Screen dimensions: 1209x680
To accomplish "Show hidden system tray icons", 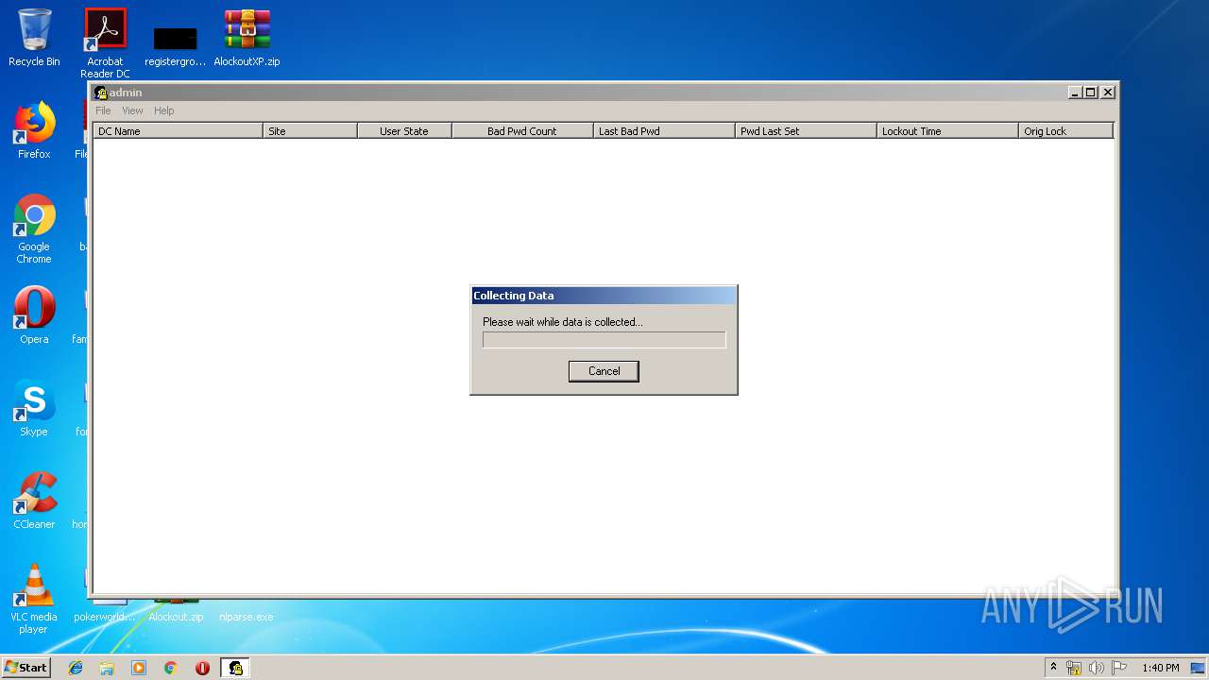I will click(1053, 668).
